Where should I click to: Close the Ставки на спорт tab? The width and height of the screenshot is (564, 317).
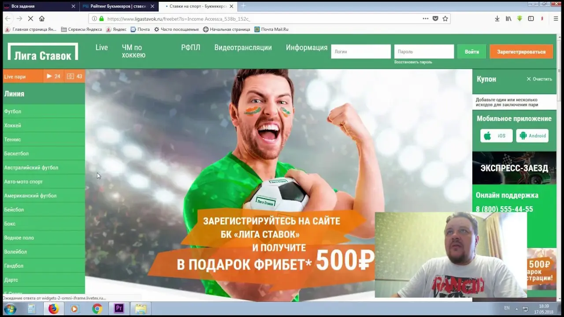click(x=231, y=6)
